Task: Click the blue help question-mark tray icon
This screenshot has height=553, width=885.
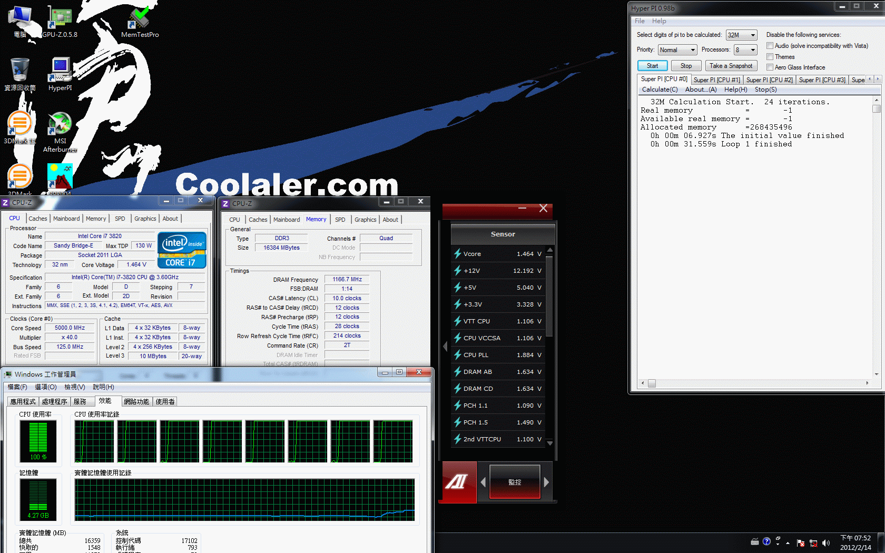Action: (x=766, y=541)
